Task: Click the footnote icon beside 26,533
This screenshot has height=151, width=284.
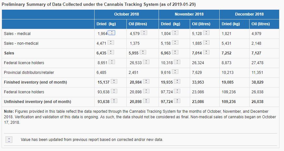Action: 146,63
